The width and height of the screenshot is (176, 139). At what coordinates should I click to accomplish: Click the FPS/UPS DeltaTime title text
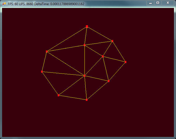[x=46, y=4]
